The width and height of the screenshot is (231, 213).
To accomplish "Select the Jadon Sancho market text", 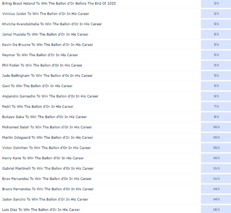I will click(x=45, y=199).
